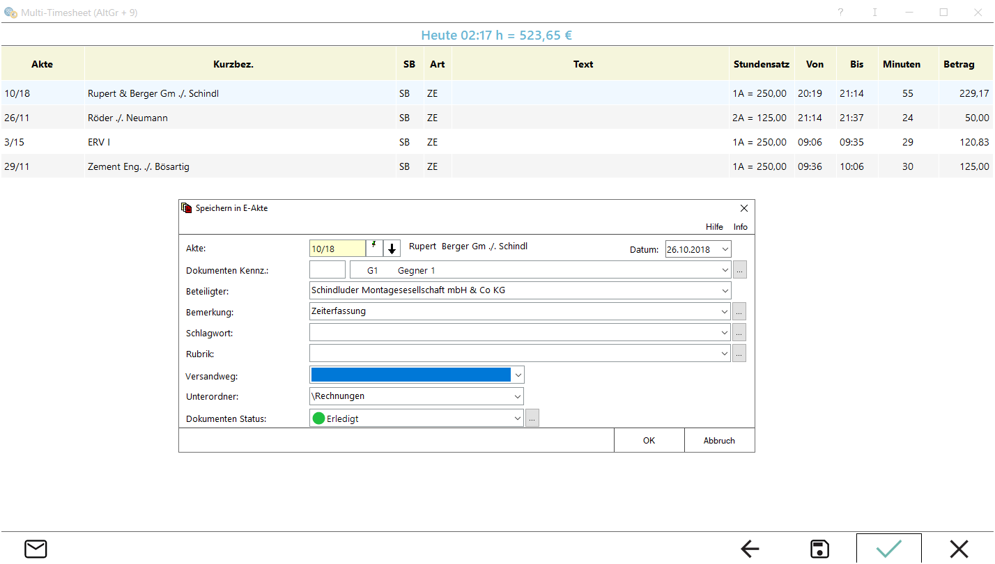The height and width of the screenshot is (564, 995).
Task: Open the Unterordner dropdown
Action: point(517,396)
